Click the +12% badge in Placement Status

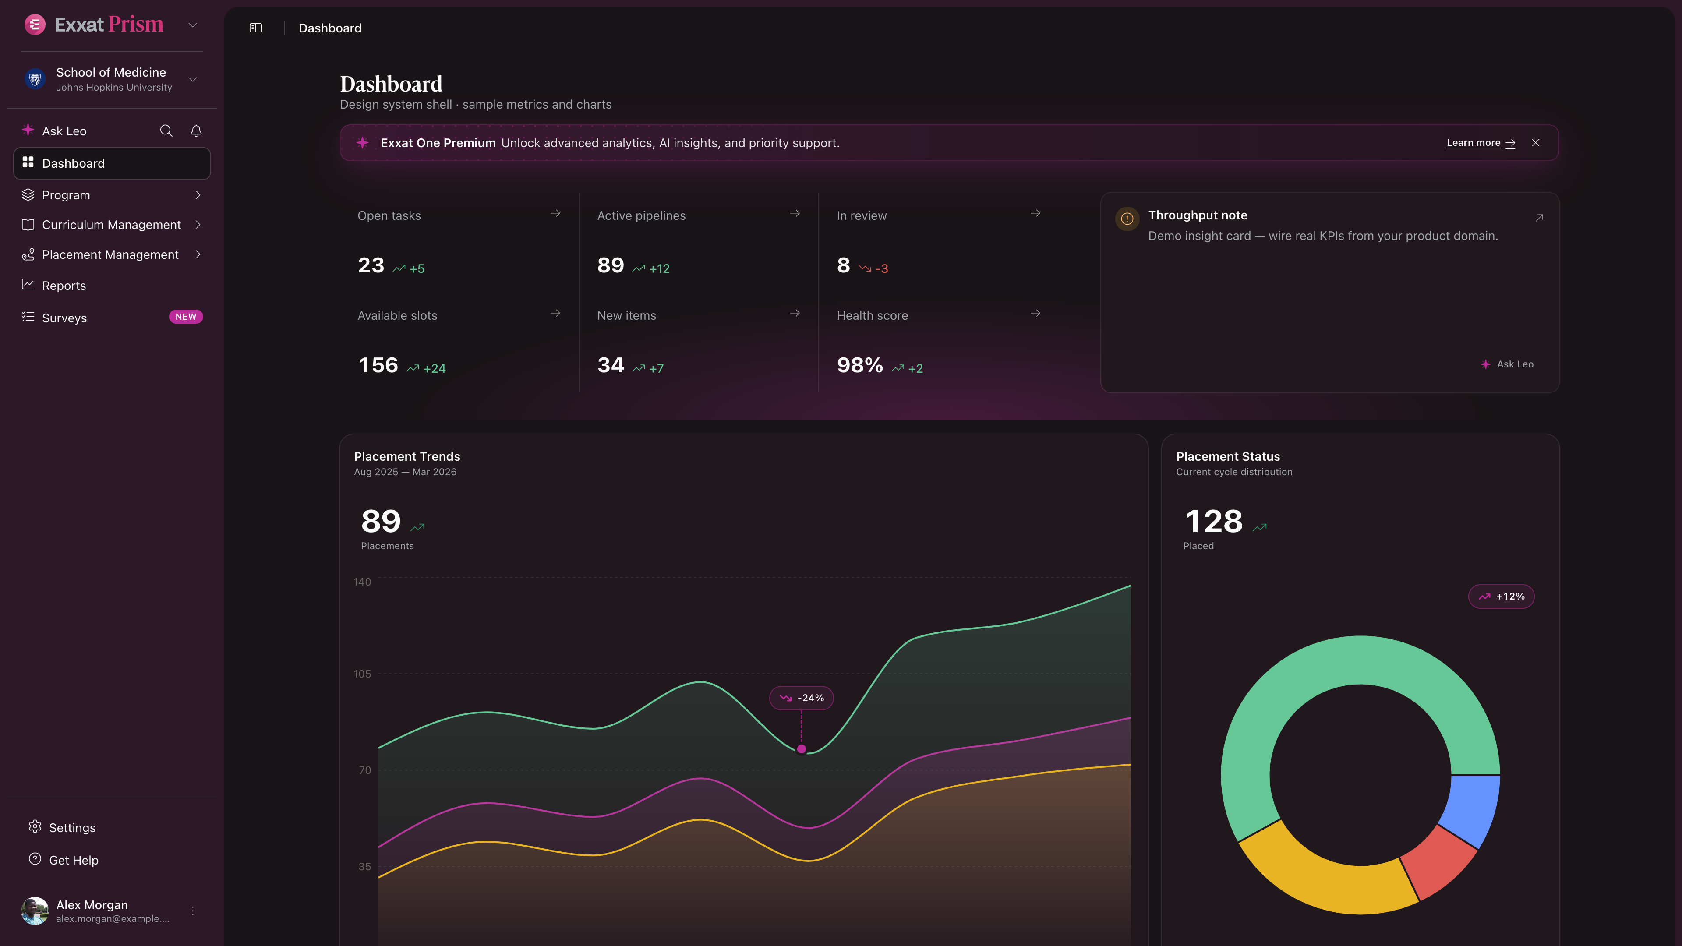pos(1501,597)
